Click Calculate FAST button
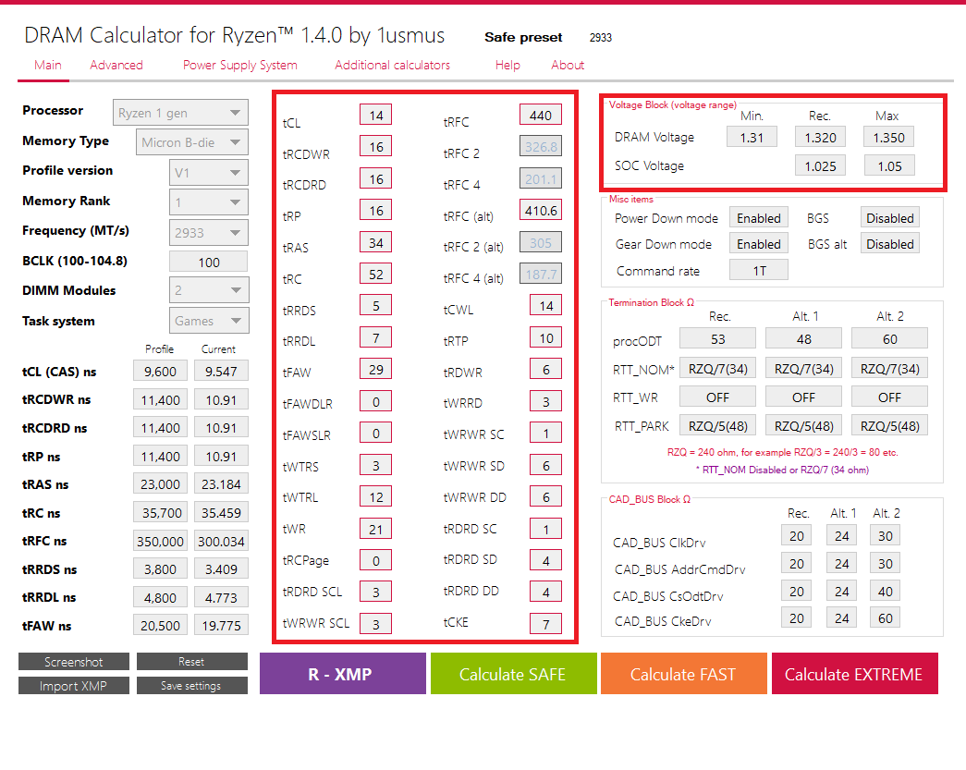 click(x=684, y=674)
